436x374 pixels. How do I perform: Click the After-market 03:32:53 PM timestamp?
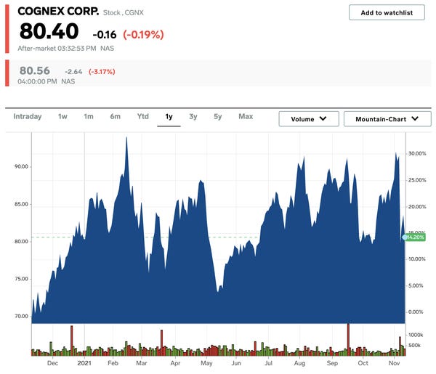[57, 49]
